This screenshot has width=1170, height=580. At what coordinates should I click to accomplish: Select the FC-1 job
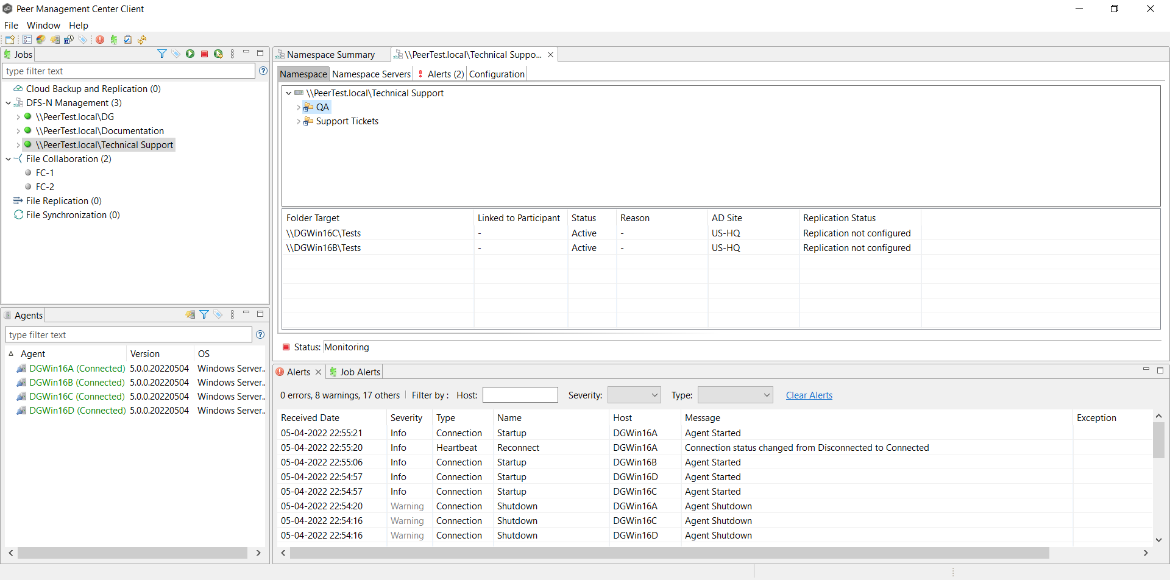point(44,173)
